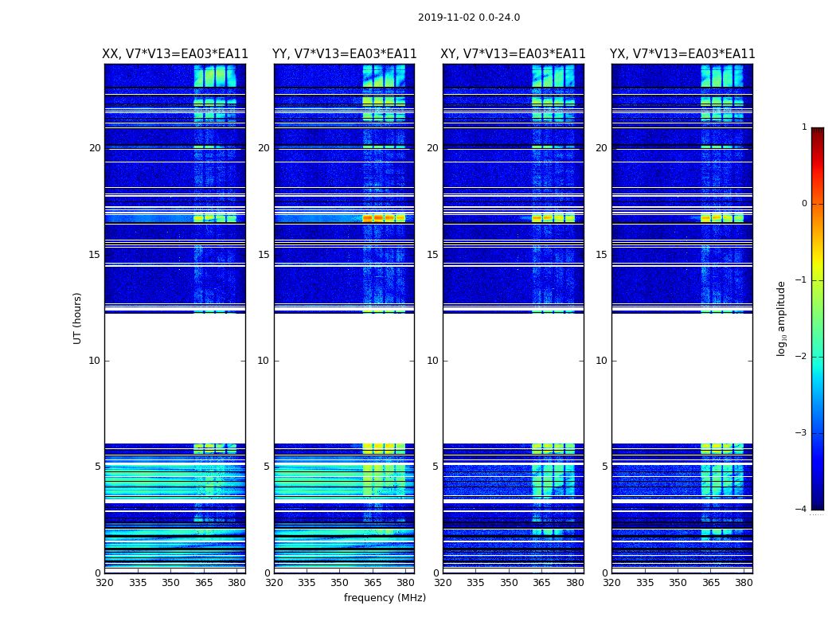
Task: Click the colorbar tick label "−3"
Action: (801, 433)
